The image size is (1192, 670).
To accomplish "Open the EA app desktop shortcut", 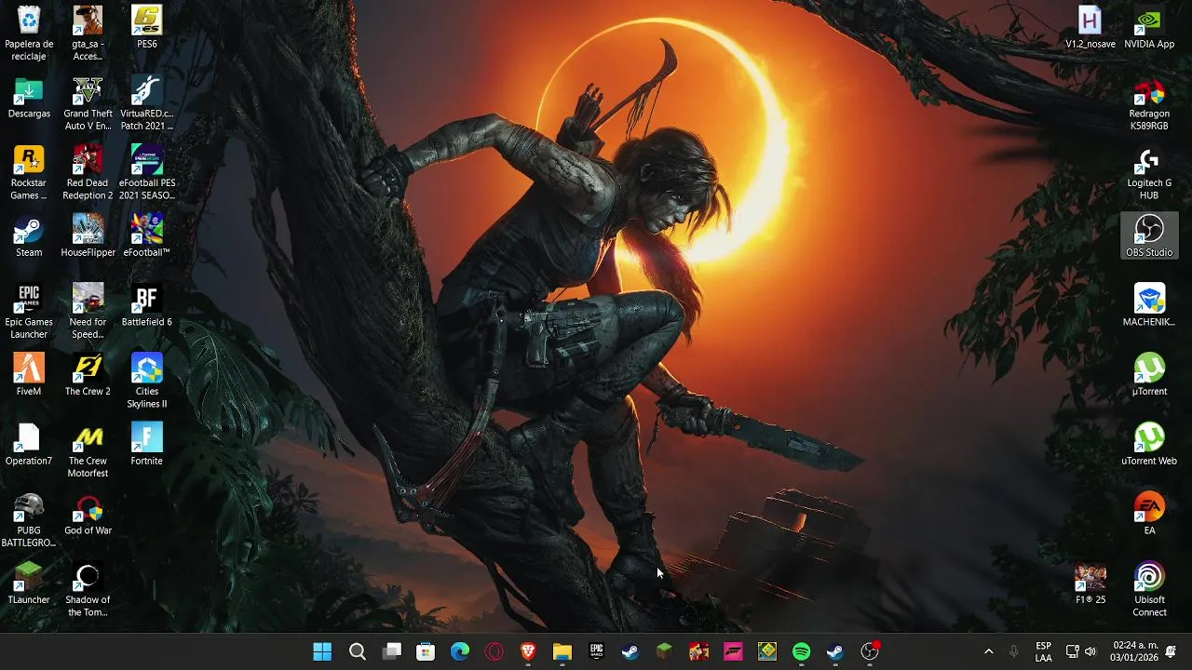I will (1149, 515).
